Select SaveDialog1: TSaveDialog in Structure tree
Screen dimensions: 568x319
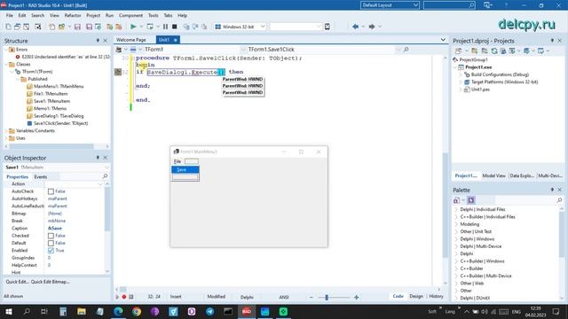pos(59,116)
